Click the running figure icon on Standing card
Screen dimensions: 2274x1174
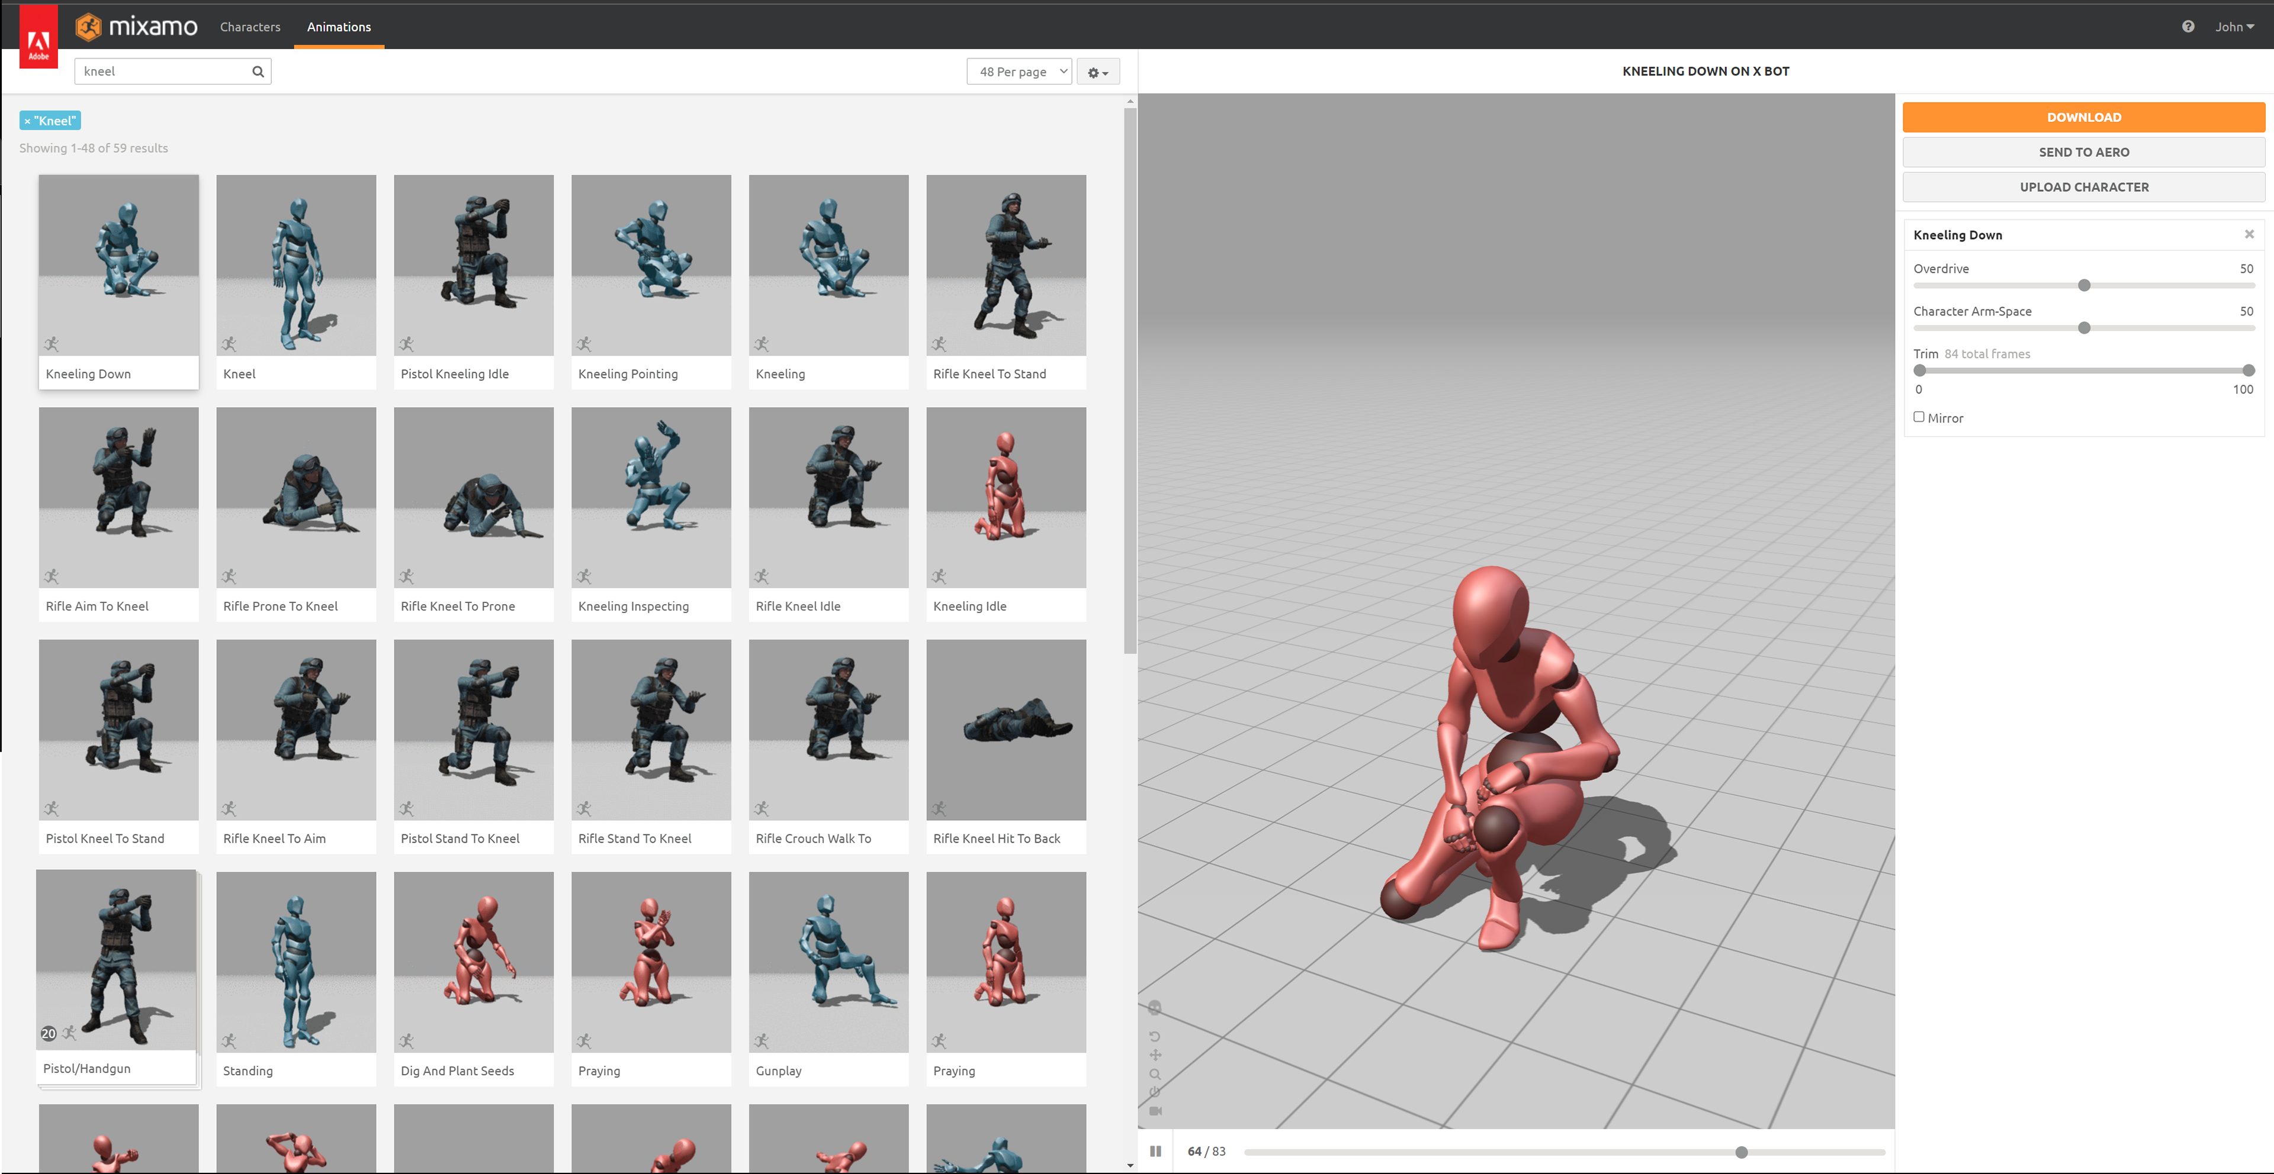[x=230, y=1041]
